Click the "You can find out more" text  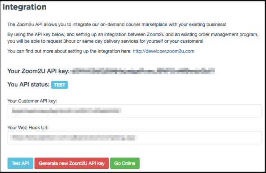coord(69,51)
